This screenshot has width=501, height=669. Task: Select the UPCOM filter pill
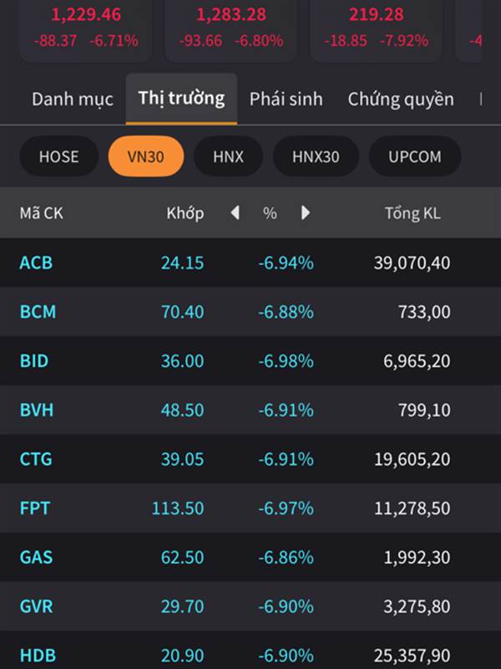click(414, 156)
